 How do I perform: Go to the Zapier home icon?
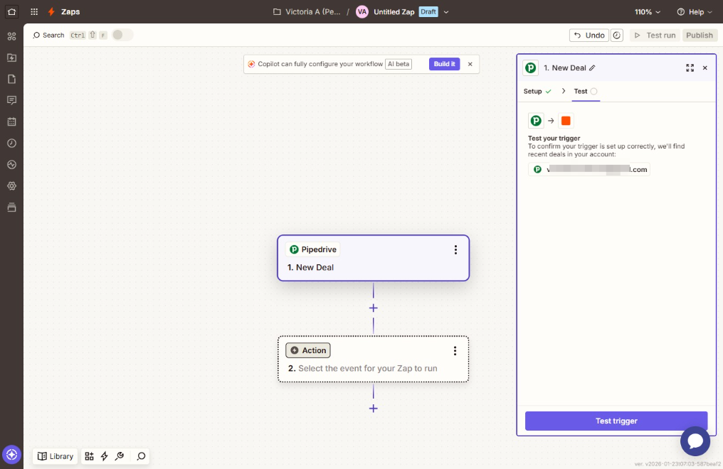11,12
